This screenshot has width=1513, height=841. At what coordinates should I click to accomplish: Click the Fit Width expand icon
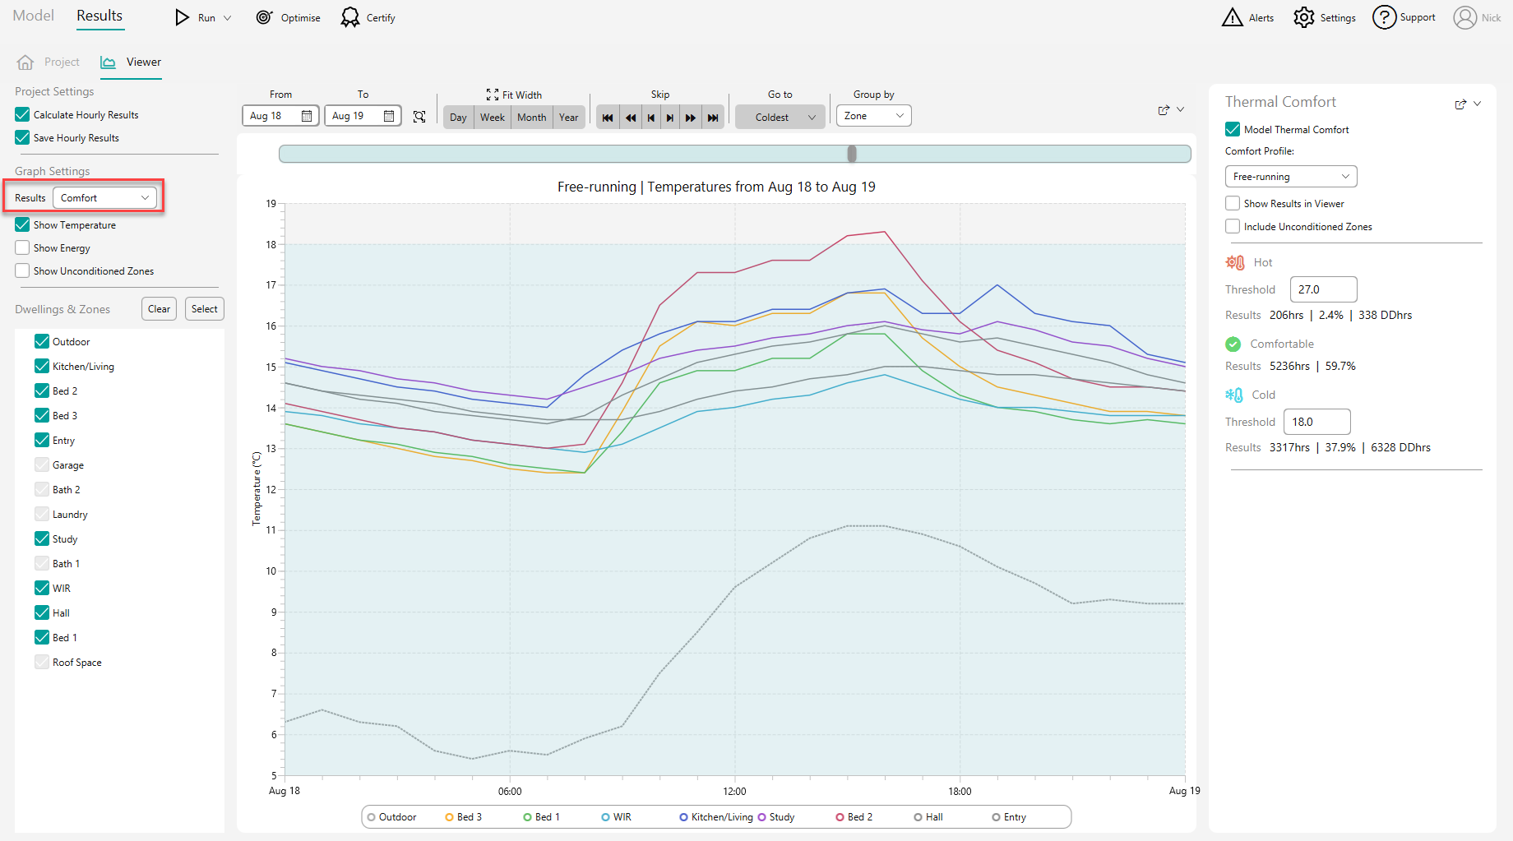[493, 95]
